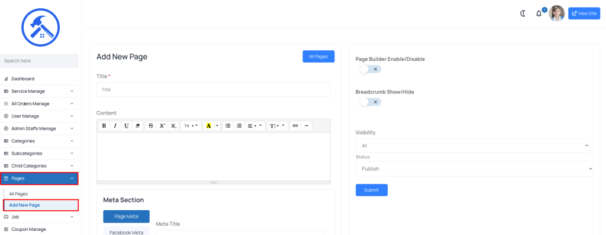Select the Facebook Meta tab

(x=127, y=231)
